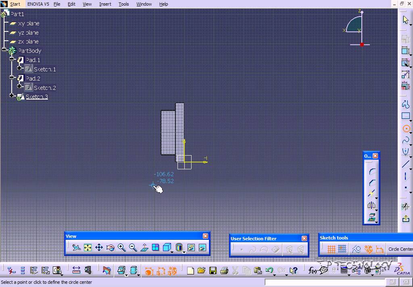
Task: Toggle Point Filter in User Selection Filter
Action: tap(242, 250)
